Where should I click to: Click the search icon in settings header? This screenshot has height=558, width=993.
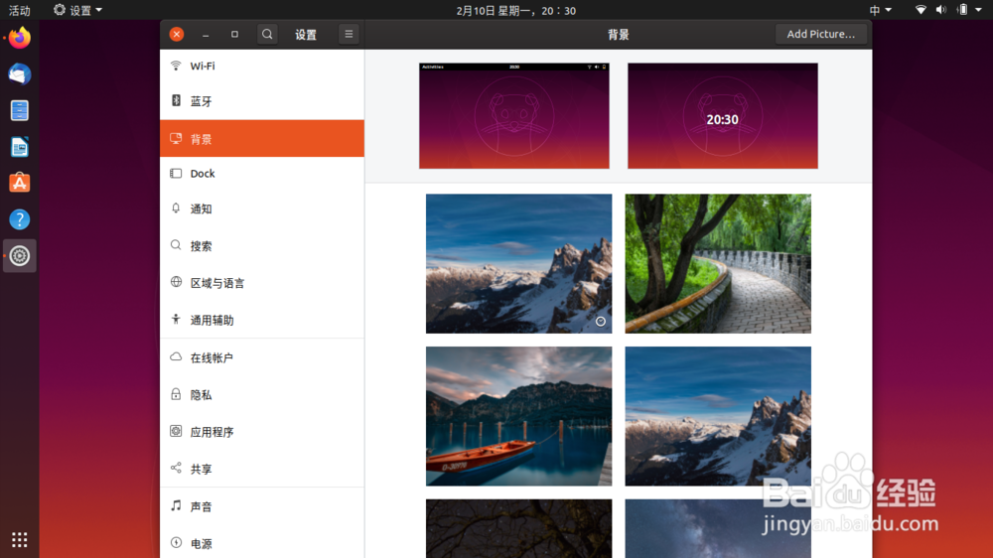[x=267, y=34]
